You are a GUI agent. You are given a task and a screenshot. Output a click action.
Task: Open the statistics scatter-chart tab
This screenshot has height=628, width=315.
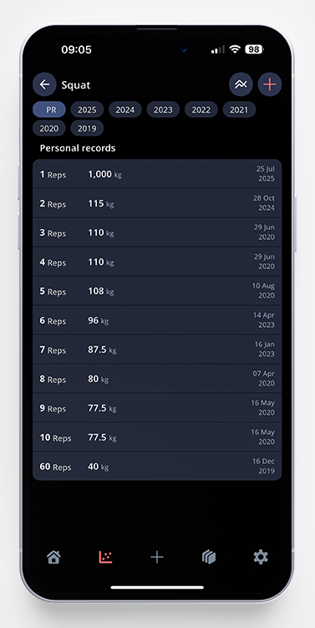[x=105, y=557]
